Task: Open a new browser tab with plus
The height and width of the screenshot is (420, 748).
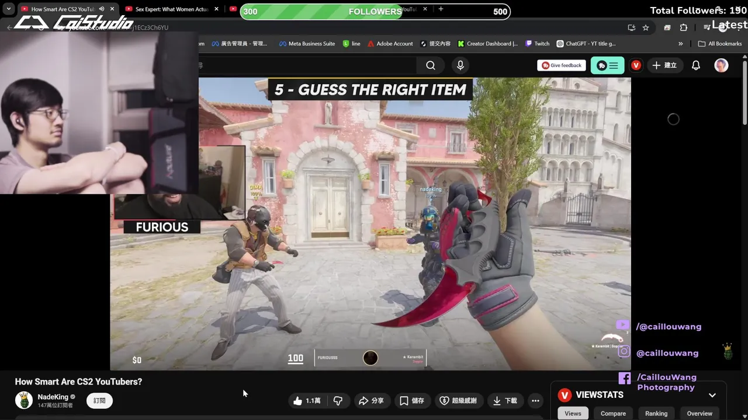Action: 441,9
